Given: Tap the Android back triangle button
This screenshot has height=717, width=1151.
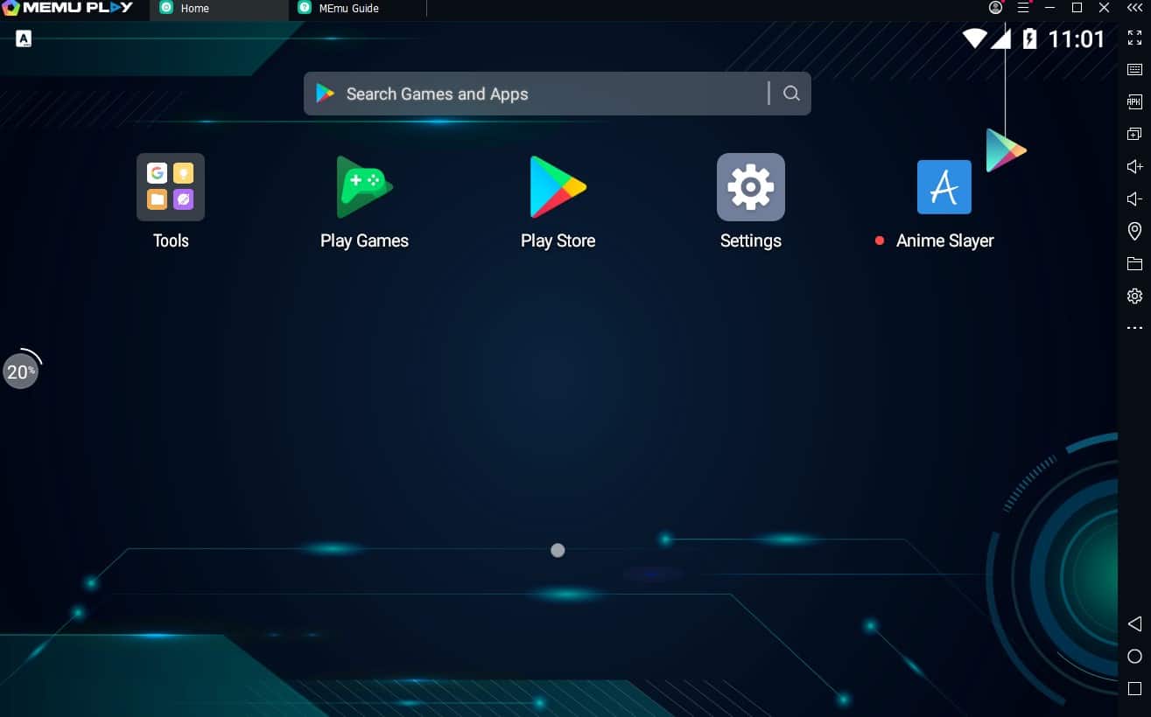Looking at the screenshot, I should [x=1134, y=623].
